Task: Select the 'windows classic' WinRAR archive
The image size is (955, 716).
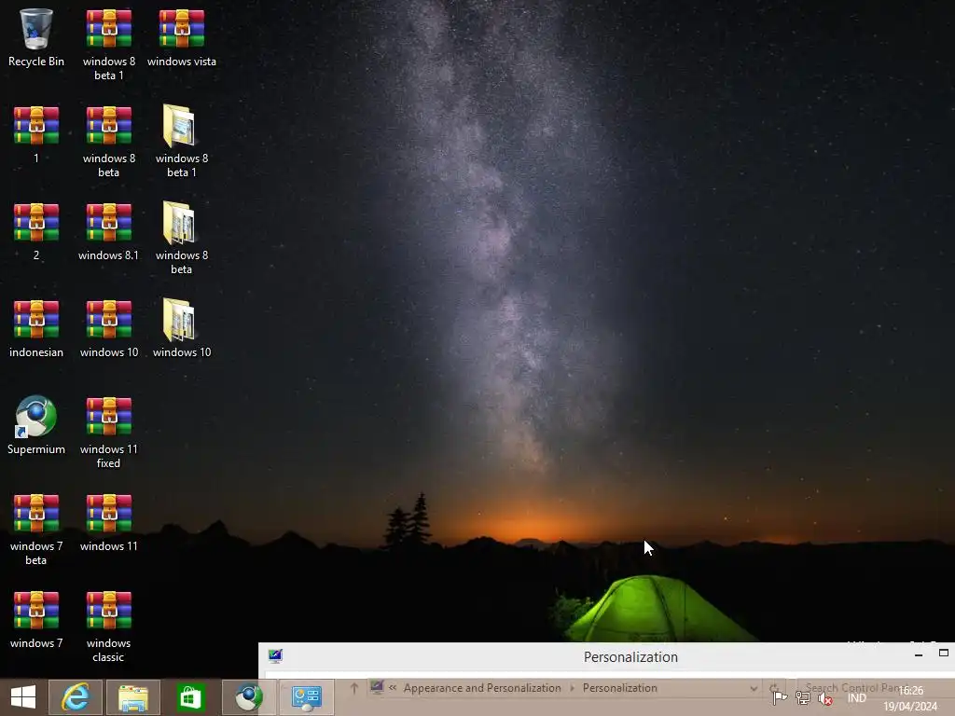Action: click(x=109, y=626)
